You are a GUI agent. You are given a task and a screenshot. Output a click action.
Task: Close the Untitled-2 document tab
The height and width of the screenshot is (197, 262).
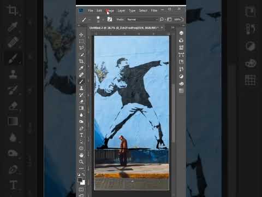click(162, 28)
